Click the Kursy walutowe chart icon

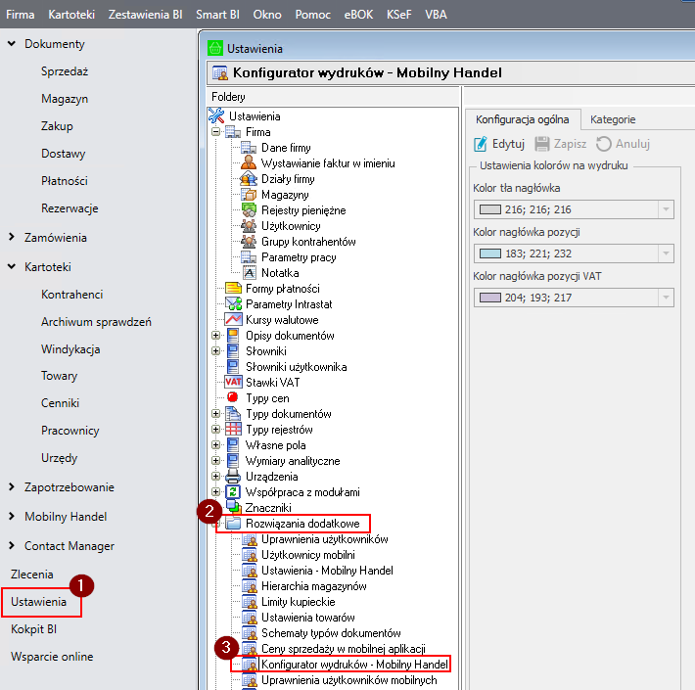coord(233,320)
